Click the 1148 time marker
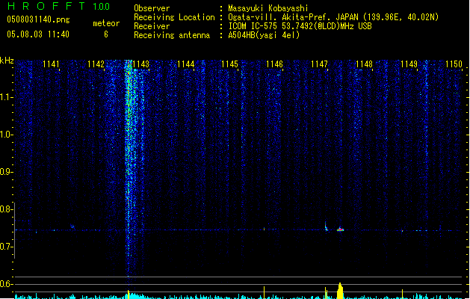Screen dimensions: 470x299 click(x=364, y=64)
